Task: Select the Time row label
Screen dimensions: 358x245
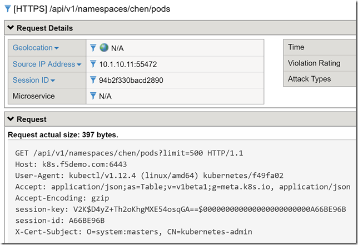Action: (x=296, y=48)
